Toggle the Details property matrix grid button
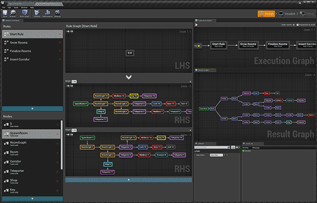Screen dimensions: 317x203 click(233, 147)
